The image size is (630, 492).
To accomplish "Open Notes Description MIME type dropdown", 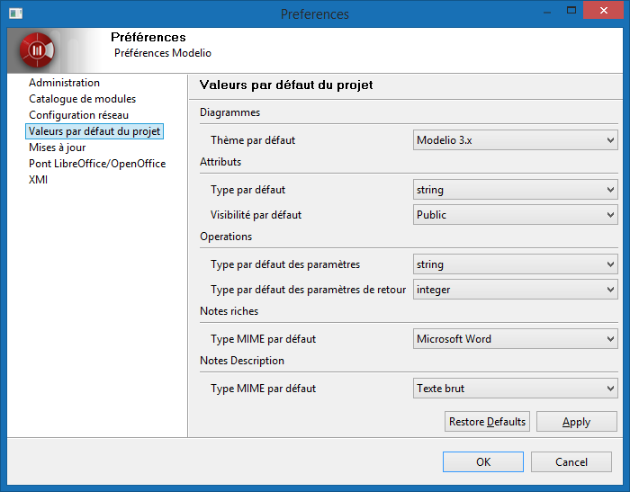I will point(515,389).
